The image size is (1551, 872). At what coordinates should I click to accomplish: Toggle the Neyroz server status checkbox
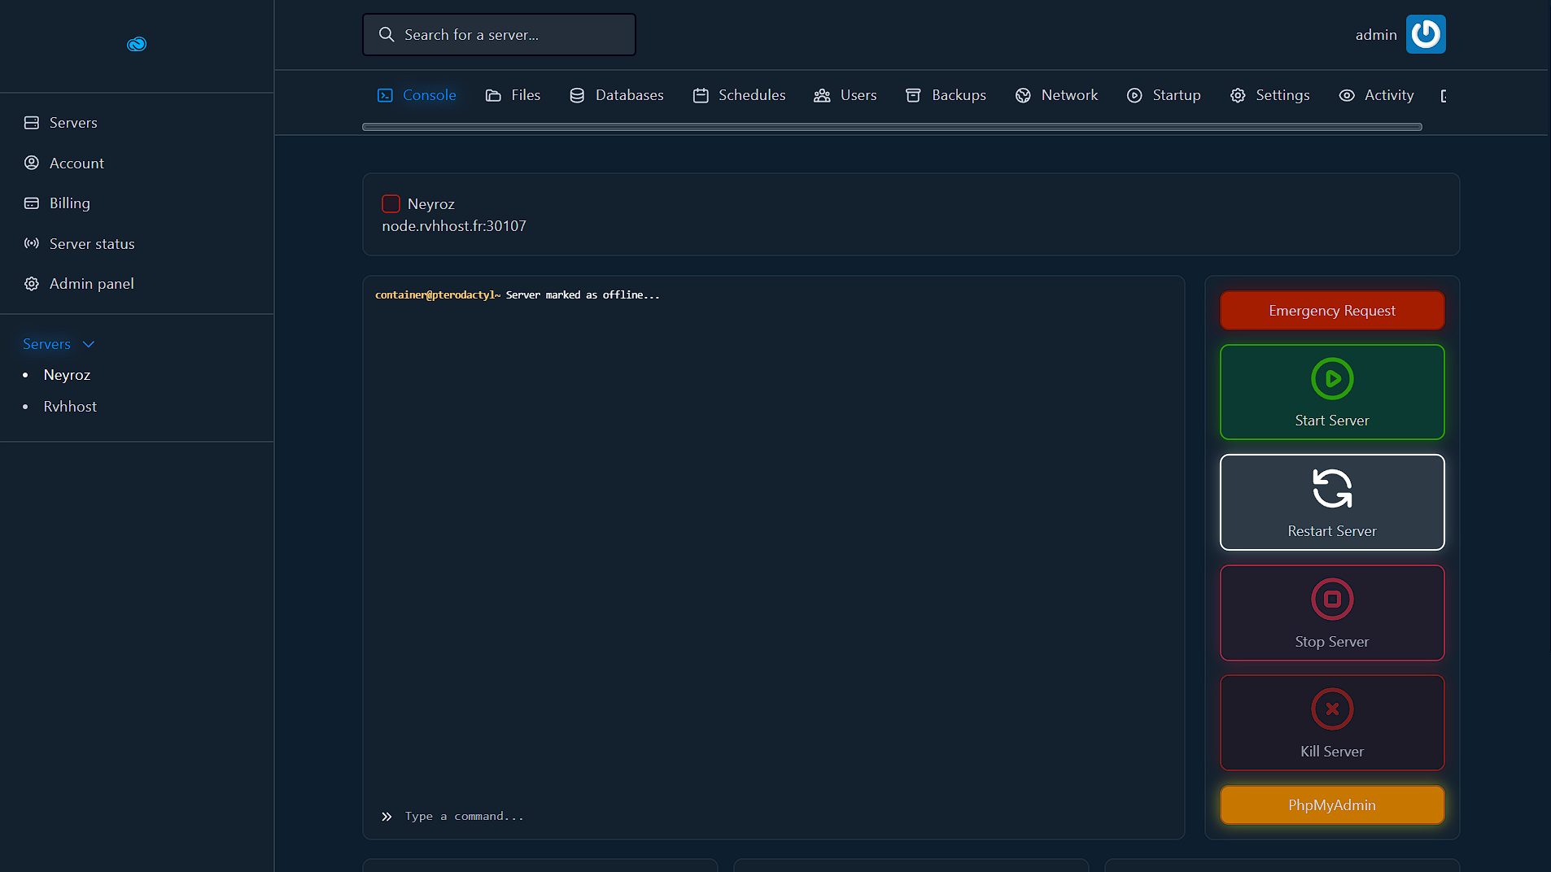click(391, 203)
